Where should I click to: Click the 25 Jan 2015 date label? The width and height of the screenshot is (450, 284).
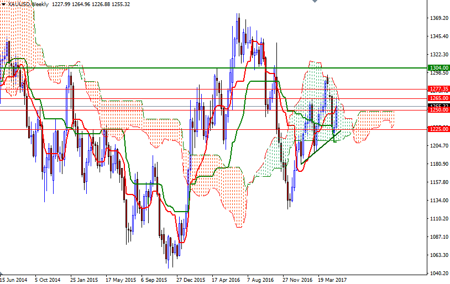(84, 280)
